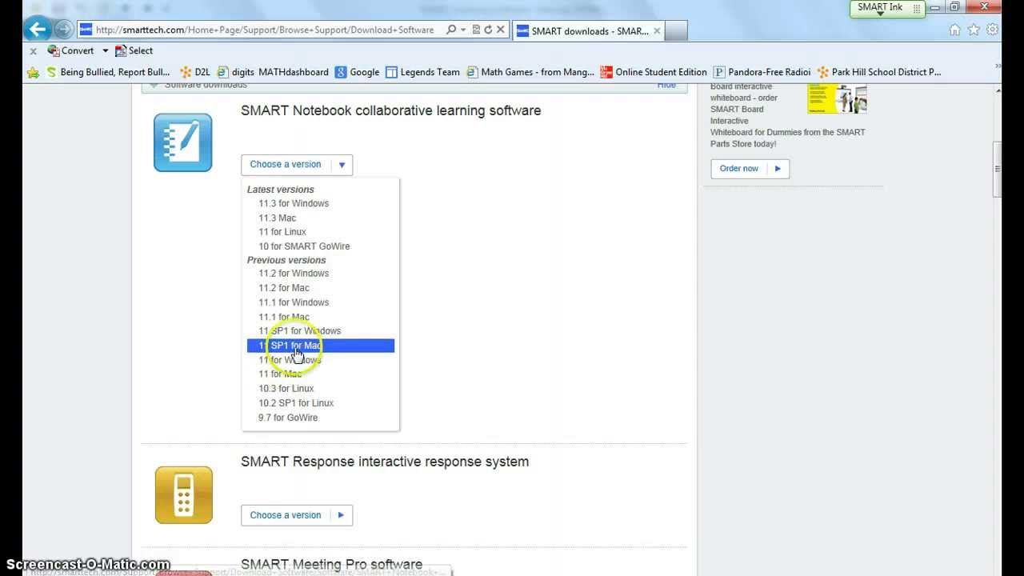Select 10 for SMART GoWire

coord(304,246)
